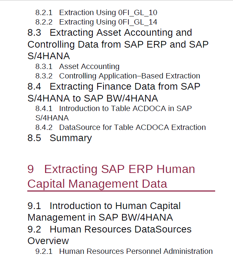Open 8.3.2 Controlling Application–Based Extraction
Screen dimensions: 233x257
pos(118,76)
